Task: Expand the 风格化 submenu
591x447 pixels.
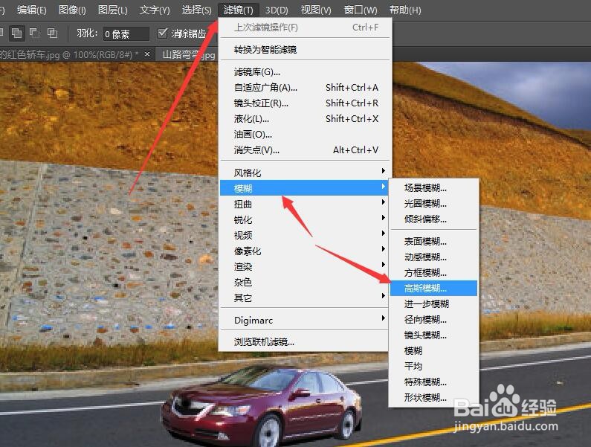Action: click(x=305, y=173)
